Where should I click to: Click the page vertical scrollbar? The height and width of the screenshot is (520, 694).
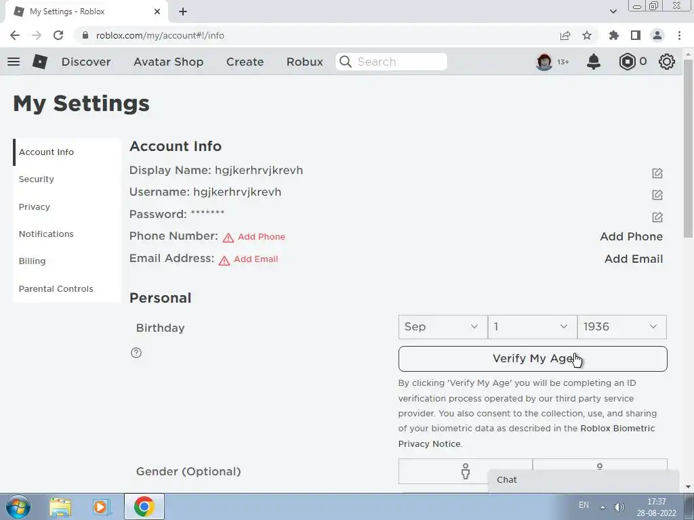[x=688, y=150]
